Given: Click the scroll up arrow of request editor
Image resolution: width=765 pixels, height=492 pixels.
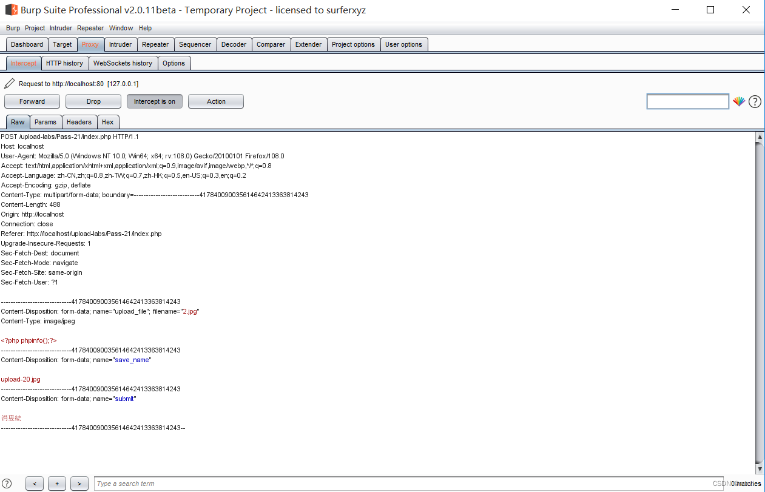Looking at the screenshot, I should 760,137.
